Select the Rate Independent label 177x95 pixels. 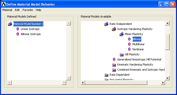click(x=121, y=24)
